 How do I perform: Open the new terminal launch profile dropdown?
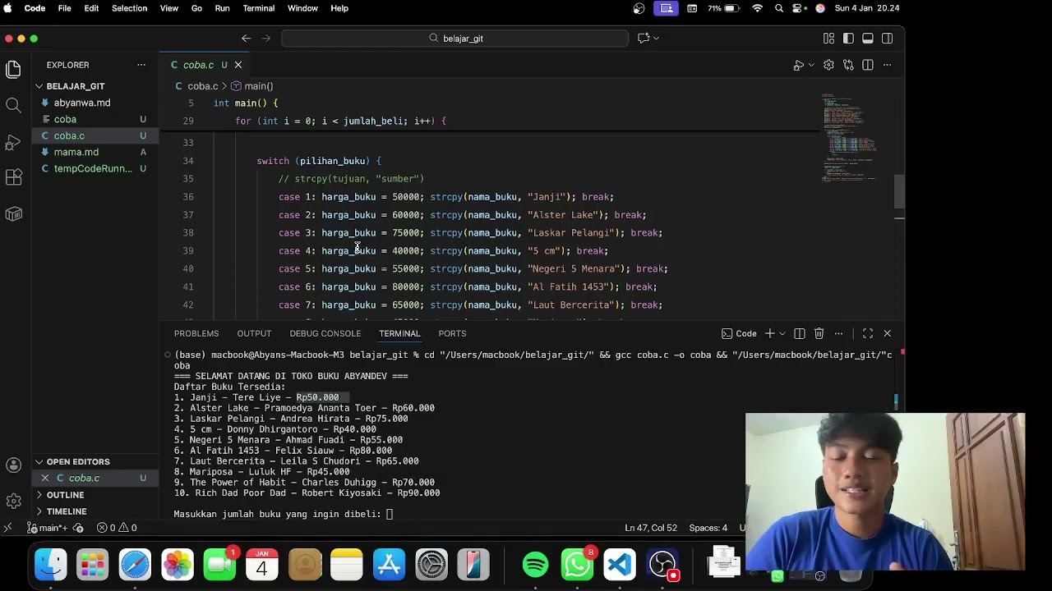(x=782, y=333)
